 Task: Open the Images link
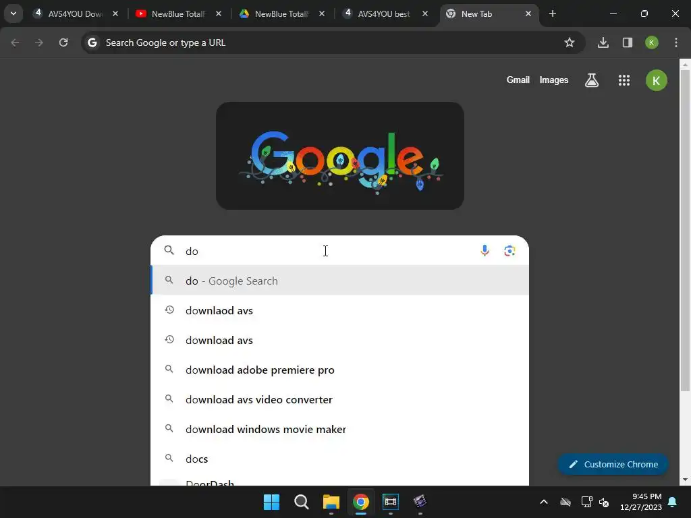click(553, 80)
